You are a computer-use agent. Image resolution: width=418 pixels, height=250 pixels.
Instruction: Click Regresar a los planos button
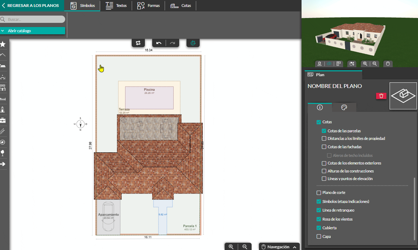32,6
